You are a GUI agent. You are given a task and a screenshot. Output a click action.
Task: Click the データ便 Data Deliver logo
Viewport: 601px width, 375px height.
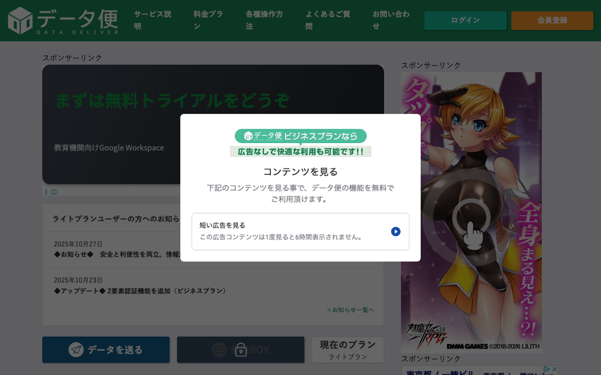click(x=63, y=20)
